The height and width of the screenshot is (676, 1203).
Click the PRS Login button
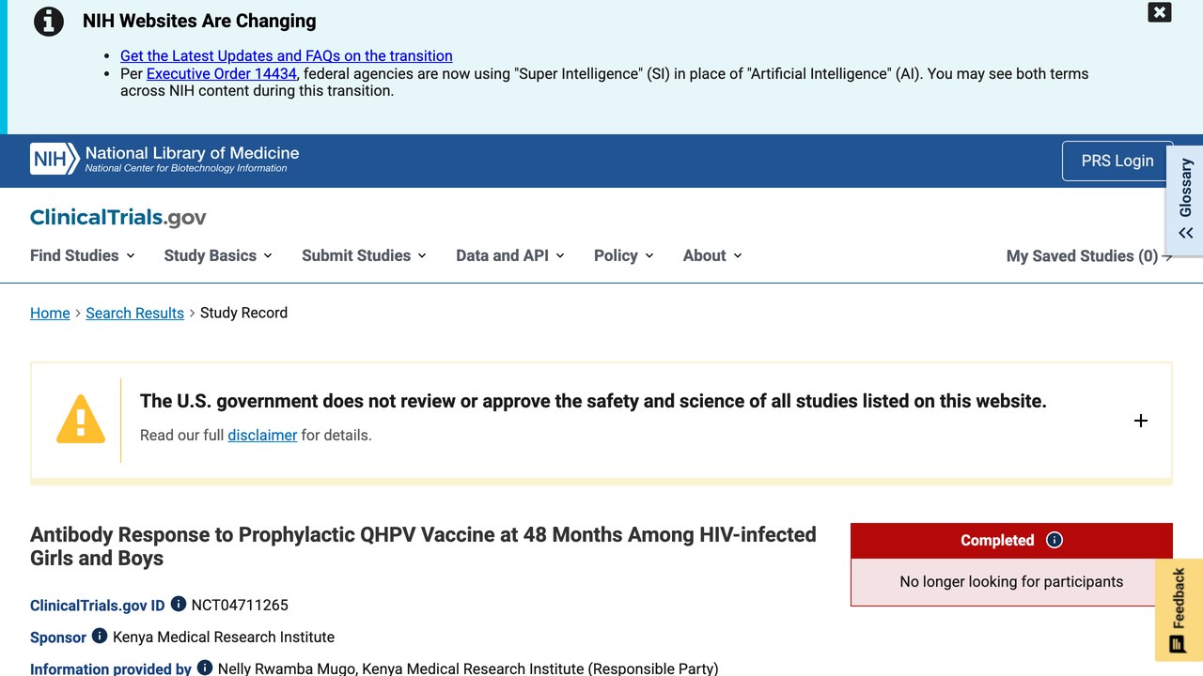coord(1117,161)
